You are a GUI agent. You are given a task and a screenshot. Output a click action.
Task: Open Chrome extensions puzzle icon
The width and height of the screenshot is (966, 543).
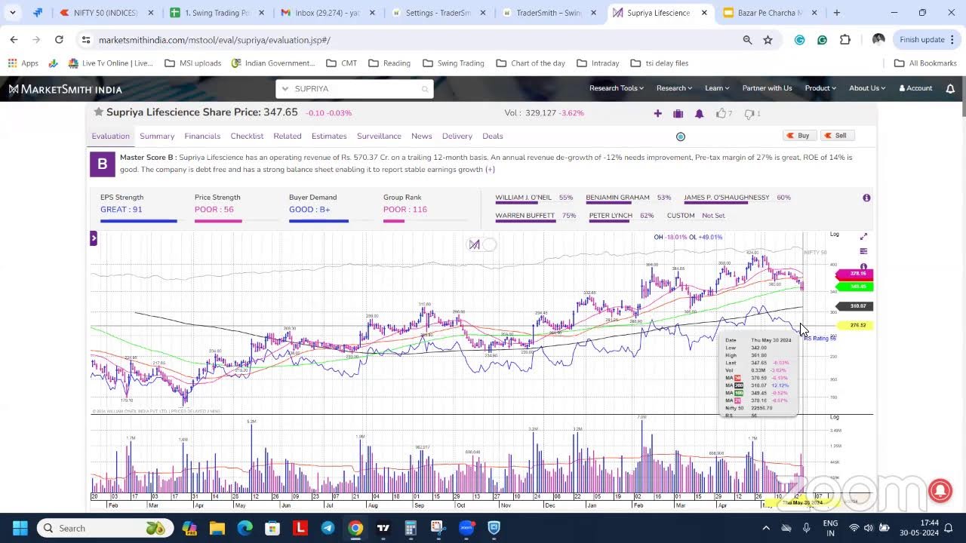[844, 40]
